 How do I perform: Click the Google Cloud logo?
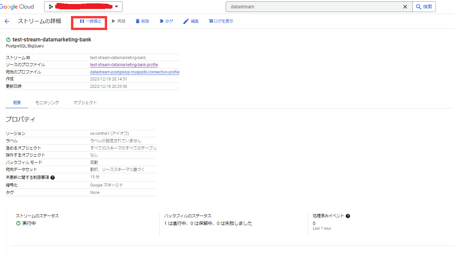click(17, 7)
